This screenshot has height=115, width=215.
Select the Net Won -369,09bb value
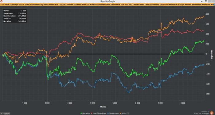22,21
